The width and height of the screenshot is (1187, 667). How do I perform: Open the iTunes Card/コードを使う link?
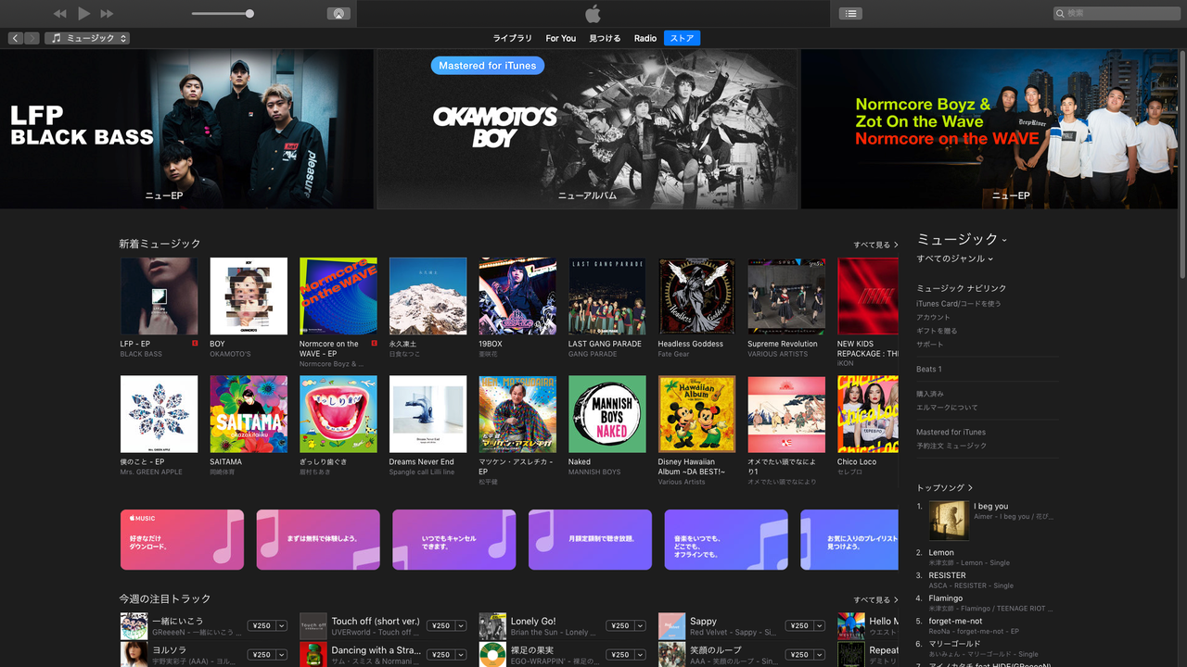click(959, 304)
